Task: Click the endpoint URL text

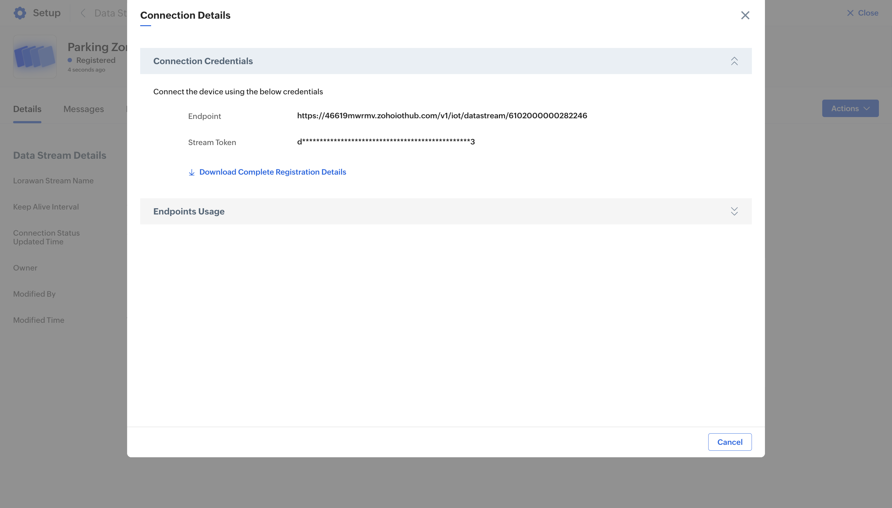Action: tap(442, 116)
